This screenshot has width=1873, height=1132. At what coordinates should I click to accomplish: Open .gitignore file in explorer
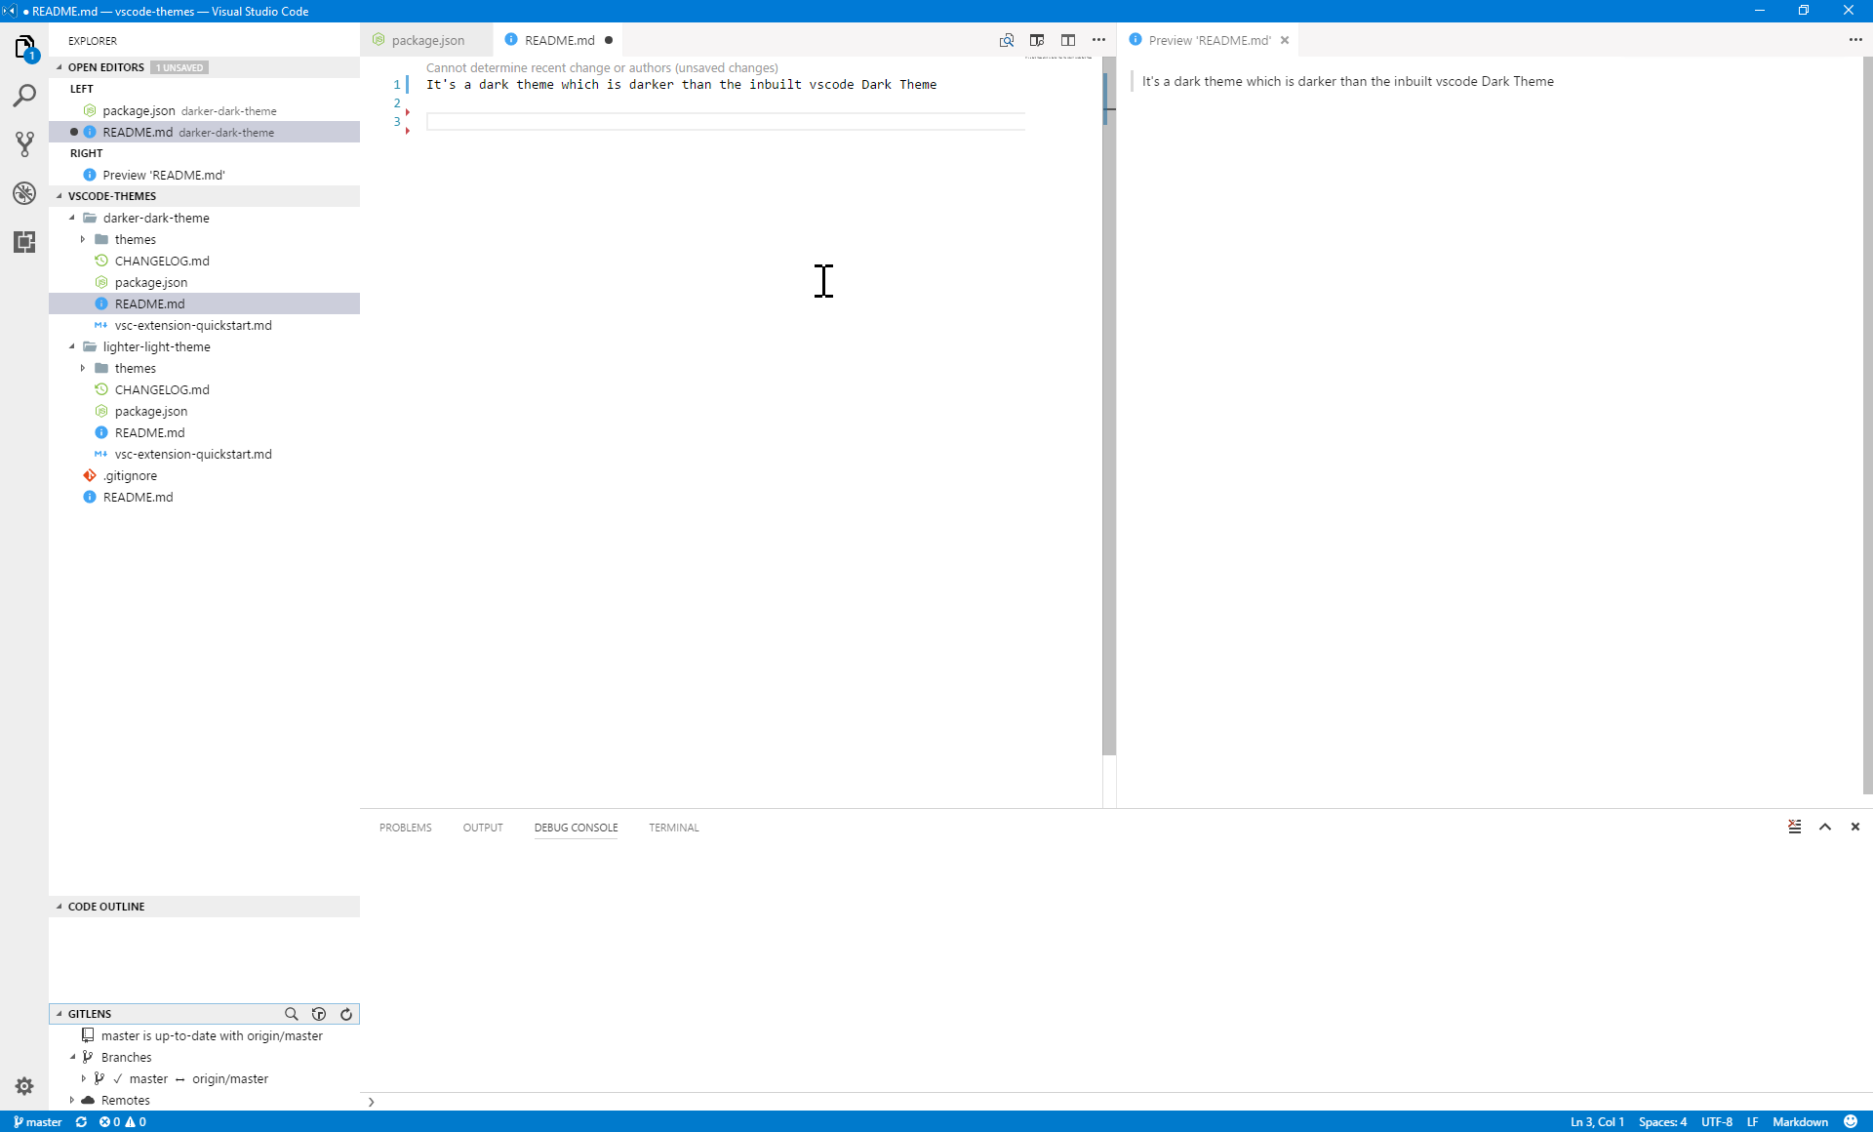coord(131,475)
